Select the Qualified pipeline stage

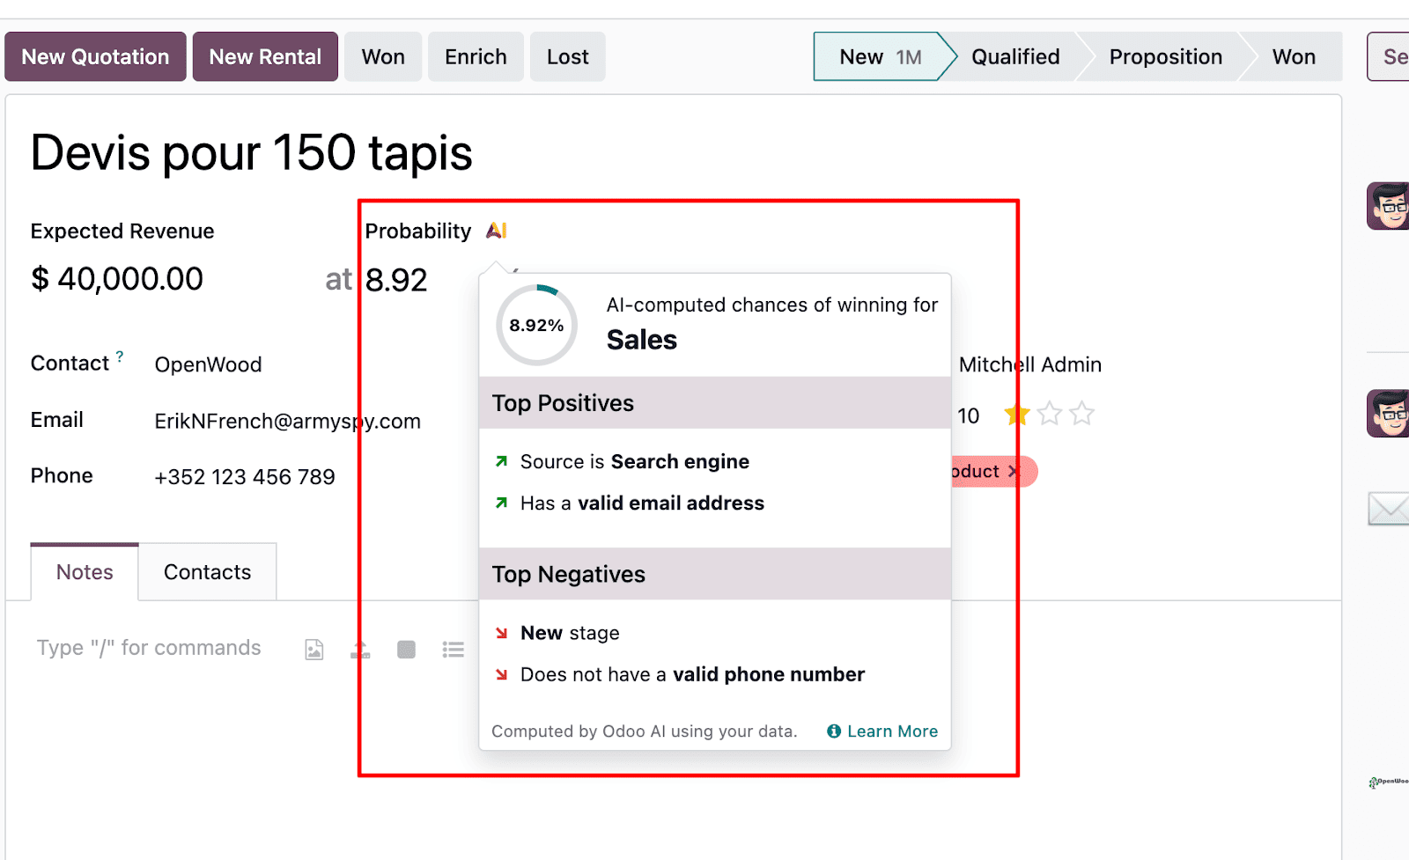1014,56
